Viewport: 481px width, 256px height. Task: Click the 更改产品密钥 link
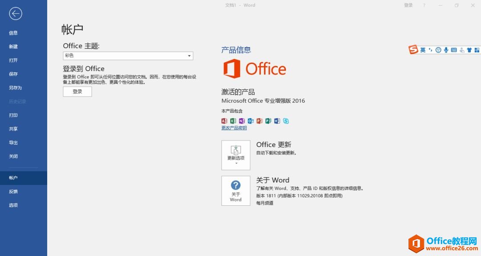pyautogui.click(x=234, y=128)
